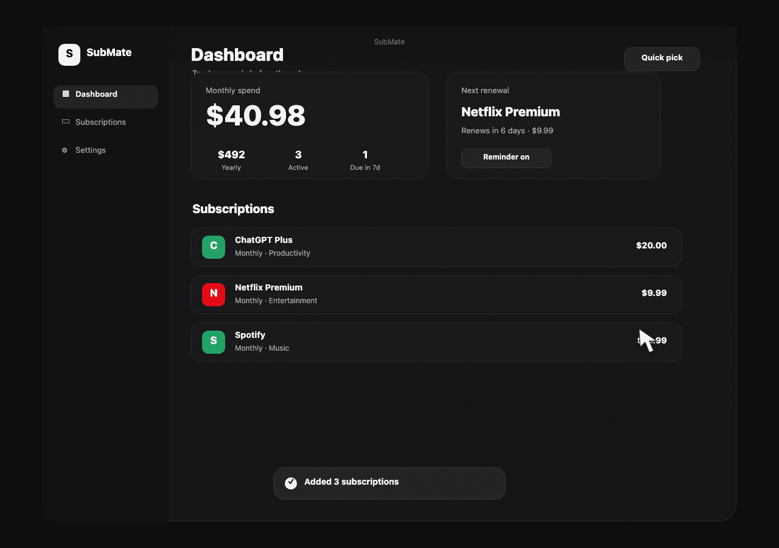Click the green ChatGPT Plus C icon

[214, 247]
